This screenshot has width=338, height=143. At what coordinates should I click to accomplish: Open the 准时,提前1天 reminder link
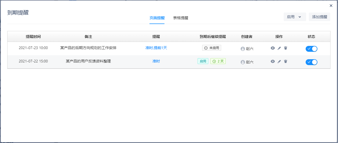[x=156, y=48]
